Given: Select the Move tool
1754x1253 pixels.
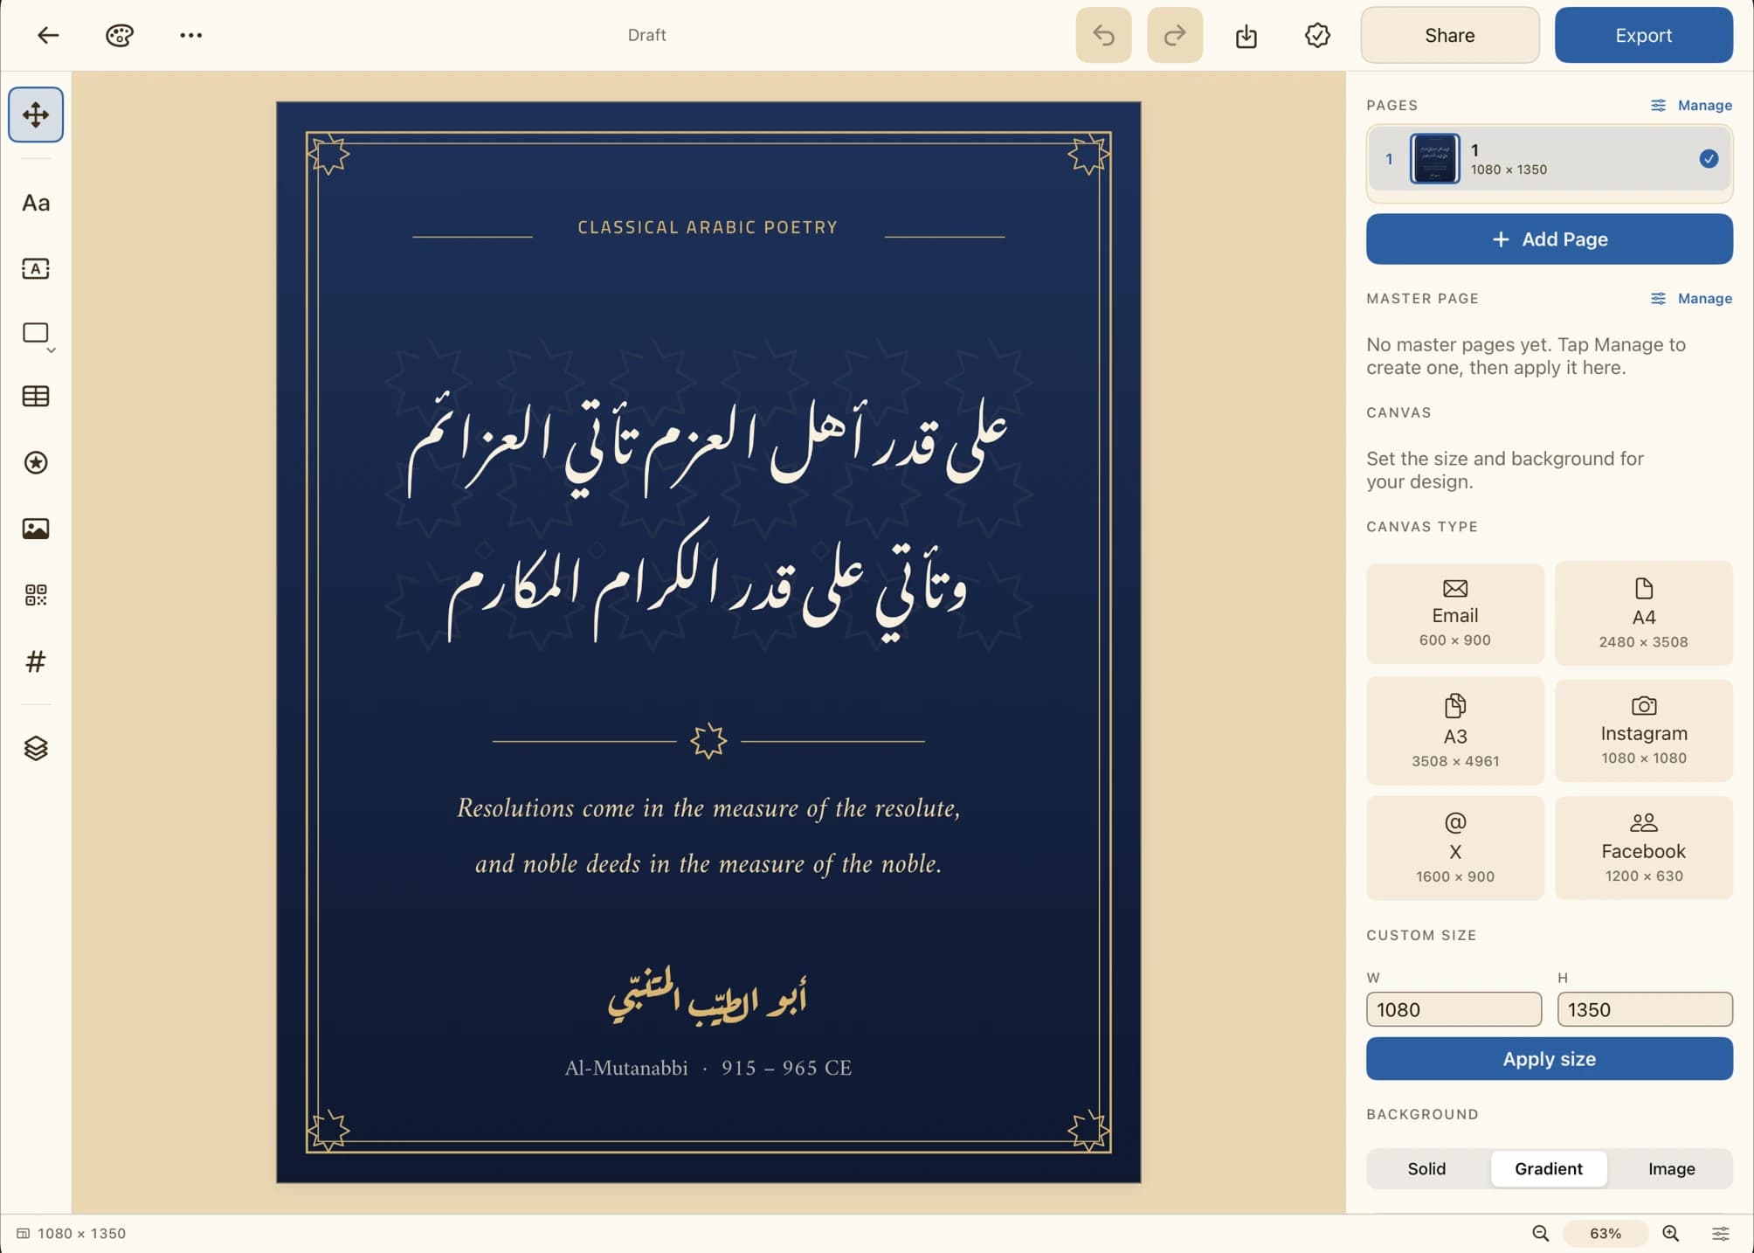Looking at the screenshot, I should [36, 114].
